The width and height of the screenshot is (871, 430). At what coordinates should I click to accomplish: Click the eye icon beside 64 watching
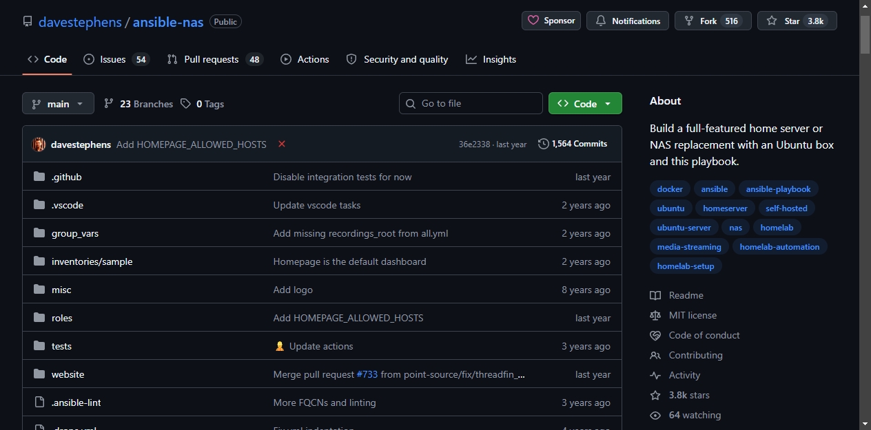655,415
